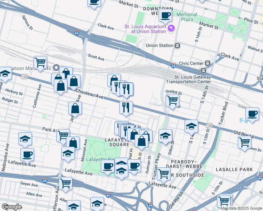Click the 'Chouteau Ave' street label
This screenshot has width=263, height=211.
tap(89, 94)
